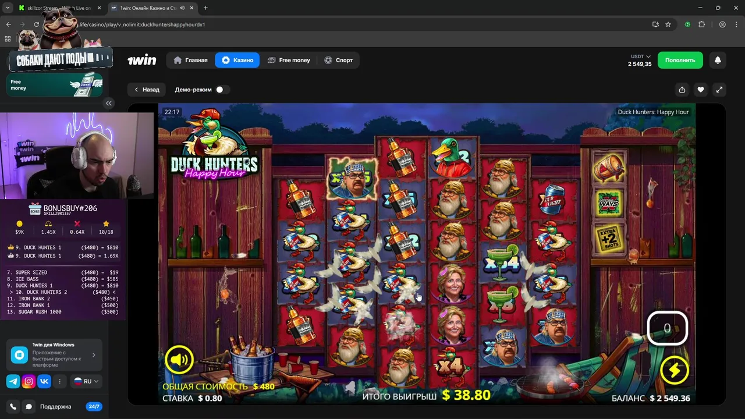Open the USDT currency dropdown
The width and height of the screenshot is (745, 419).
tap(640, 56)
